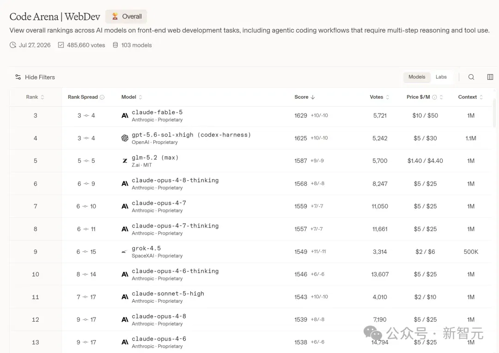The width and height of the screenshot is (499, 353).
Task: Click the 7 – 17 rank spread cell
Action: [86, 297]
